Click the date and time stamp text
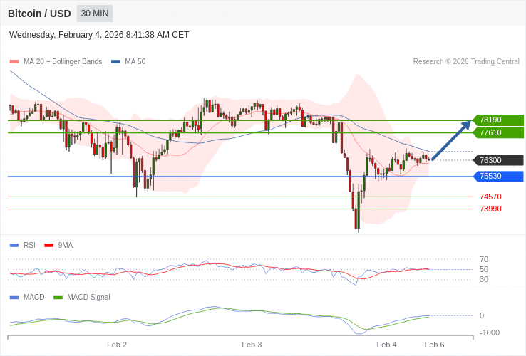Image resolution: width=526 pixels, height=356 pixels. point(99,35)
